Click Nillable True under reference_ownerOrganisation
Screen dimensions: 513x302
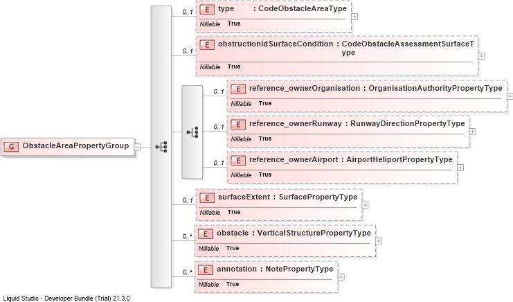pos(251,103)
